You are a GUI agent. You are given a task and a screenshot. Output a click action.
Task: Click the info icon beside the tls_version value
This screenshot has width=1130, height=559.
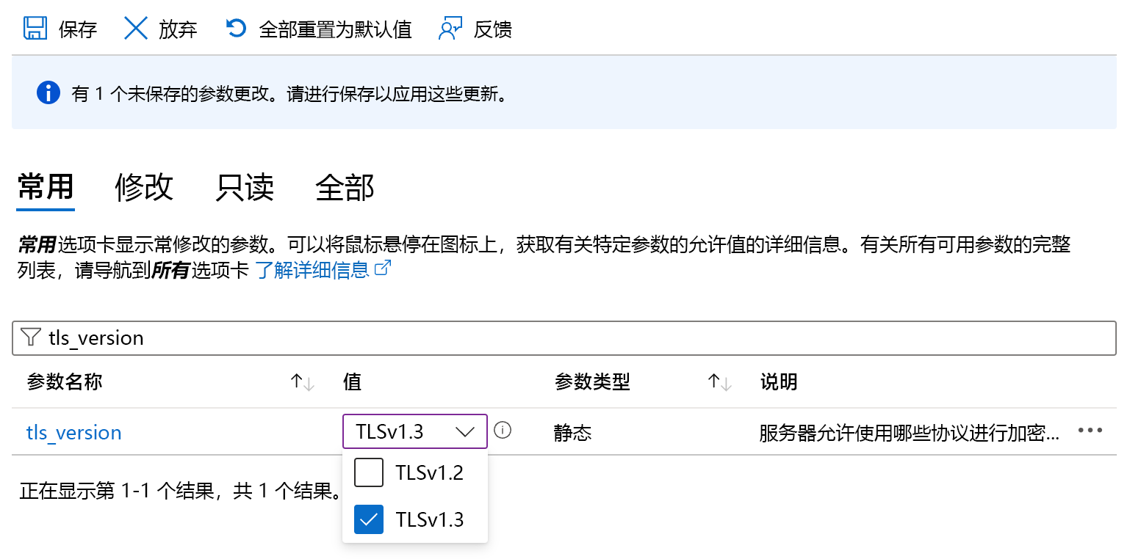coord(503,431)
